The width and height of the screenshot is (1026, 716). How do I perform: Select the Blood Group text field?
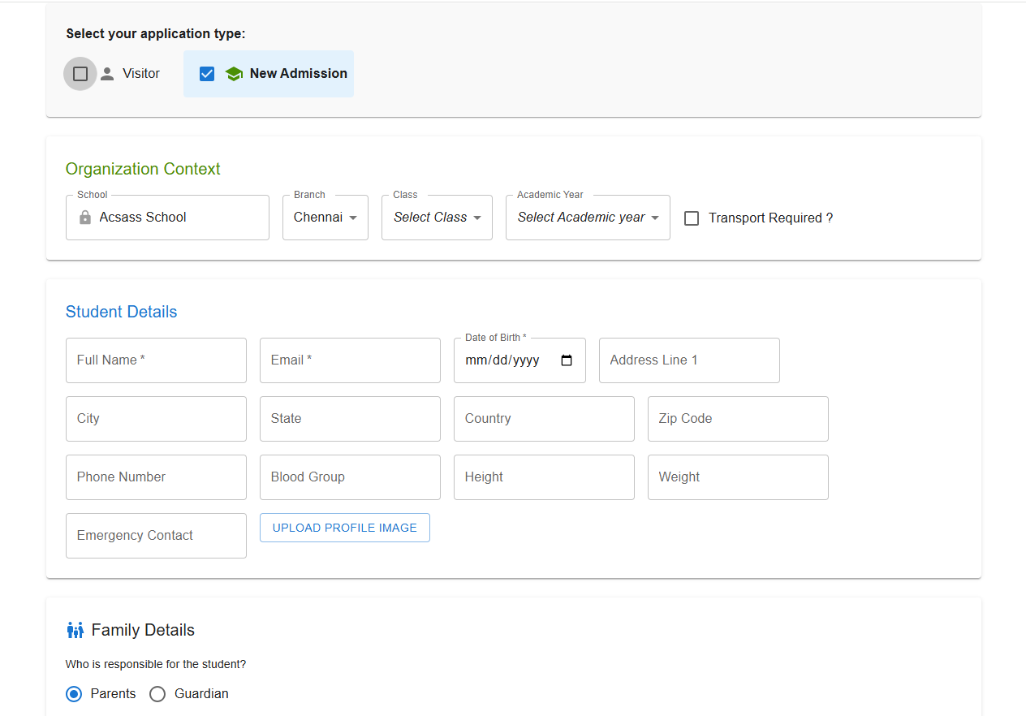(x=350, y=477)
